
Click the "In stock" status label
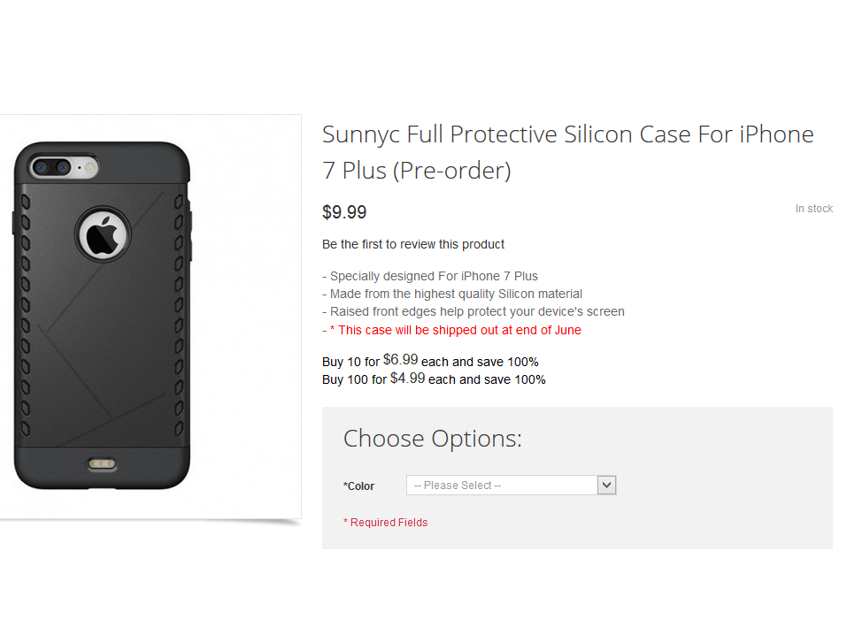tap(813, 208)
